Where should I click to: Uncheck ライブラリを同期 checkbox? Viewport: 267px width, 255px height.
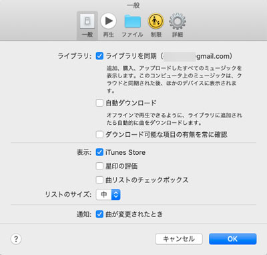(99, 56)
